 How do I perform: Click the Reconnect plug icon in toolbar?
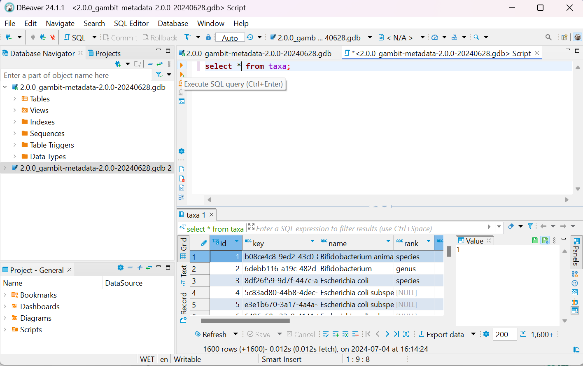click(x=43, y=38)
